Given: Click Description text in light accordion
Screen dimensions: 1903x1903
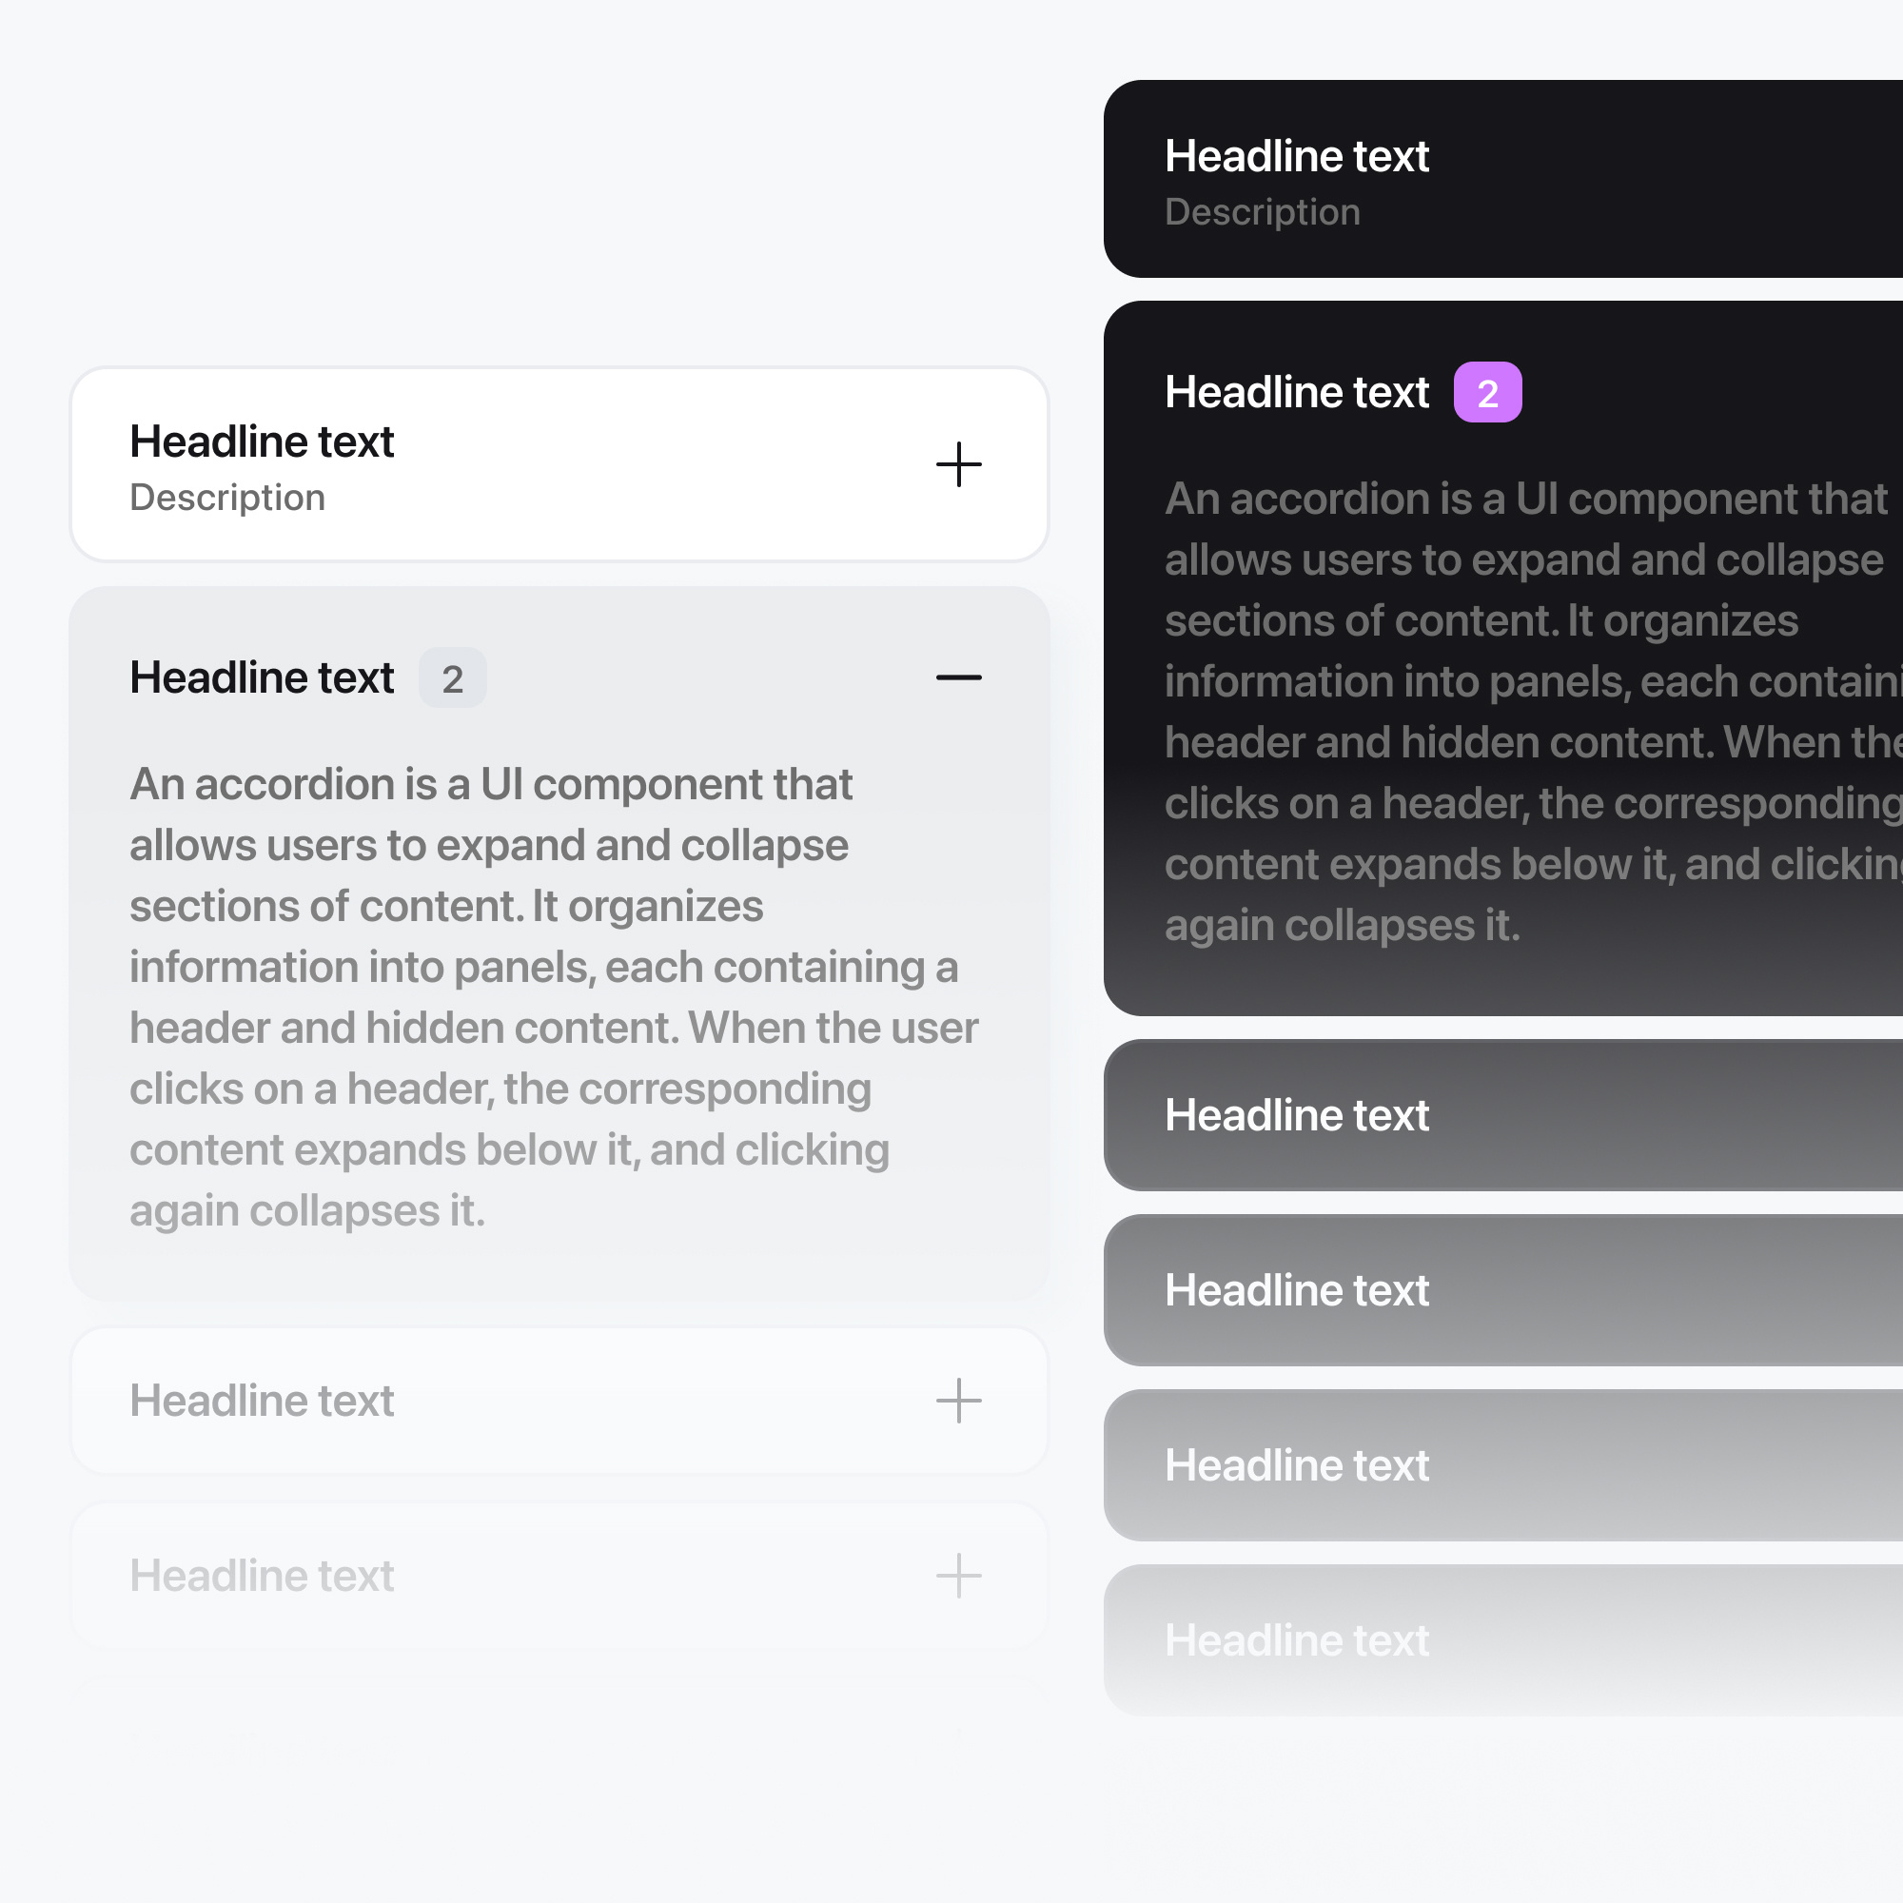Looking at the screenshot, I should (x=227, y=499).
